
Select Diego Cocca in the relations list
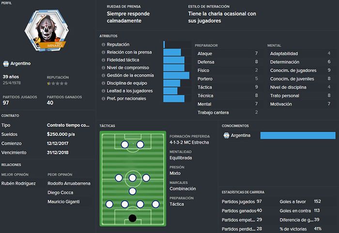point(61,192)
